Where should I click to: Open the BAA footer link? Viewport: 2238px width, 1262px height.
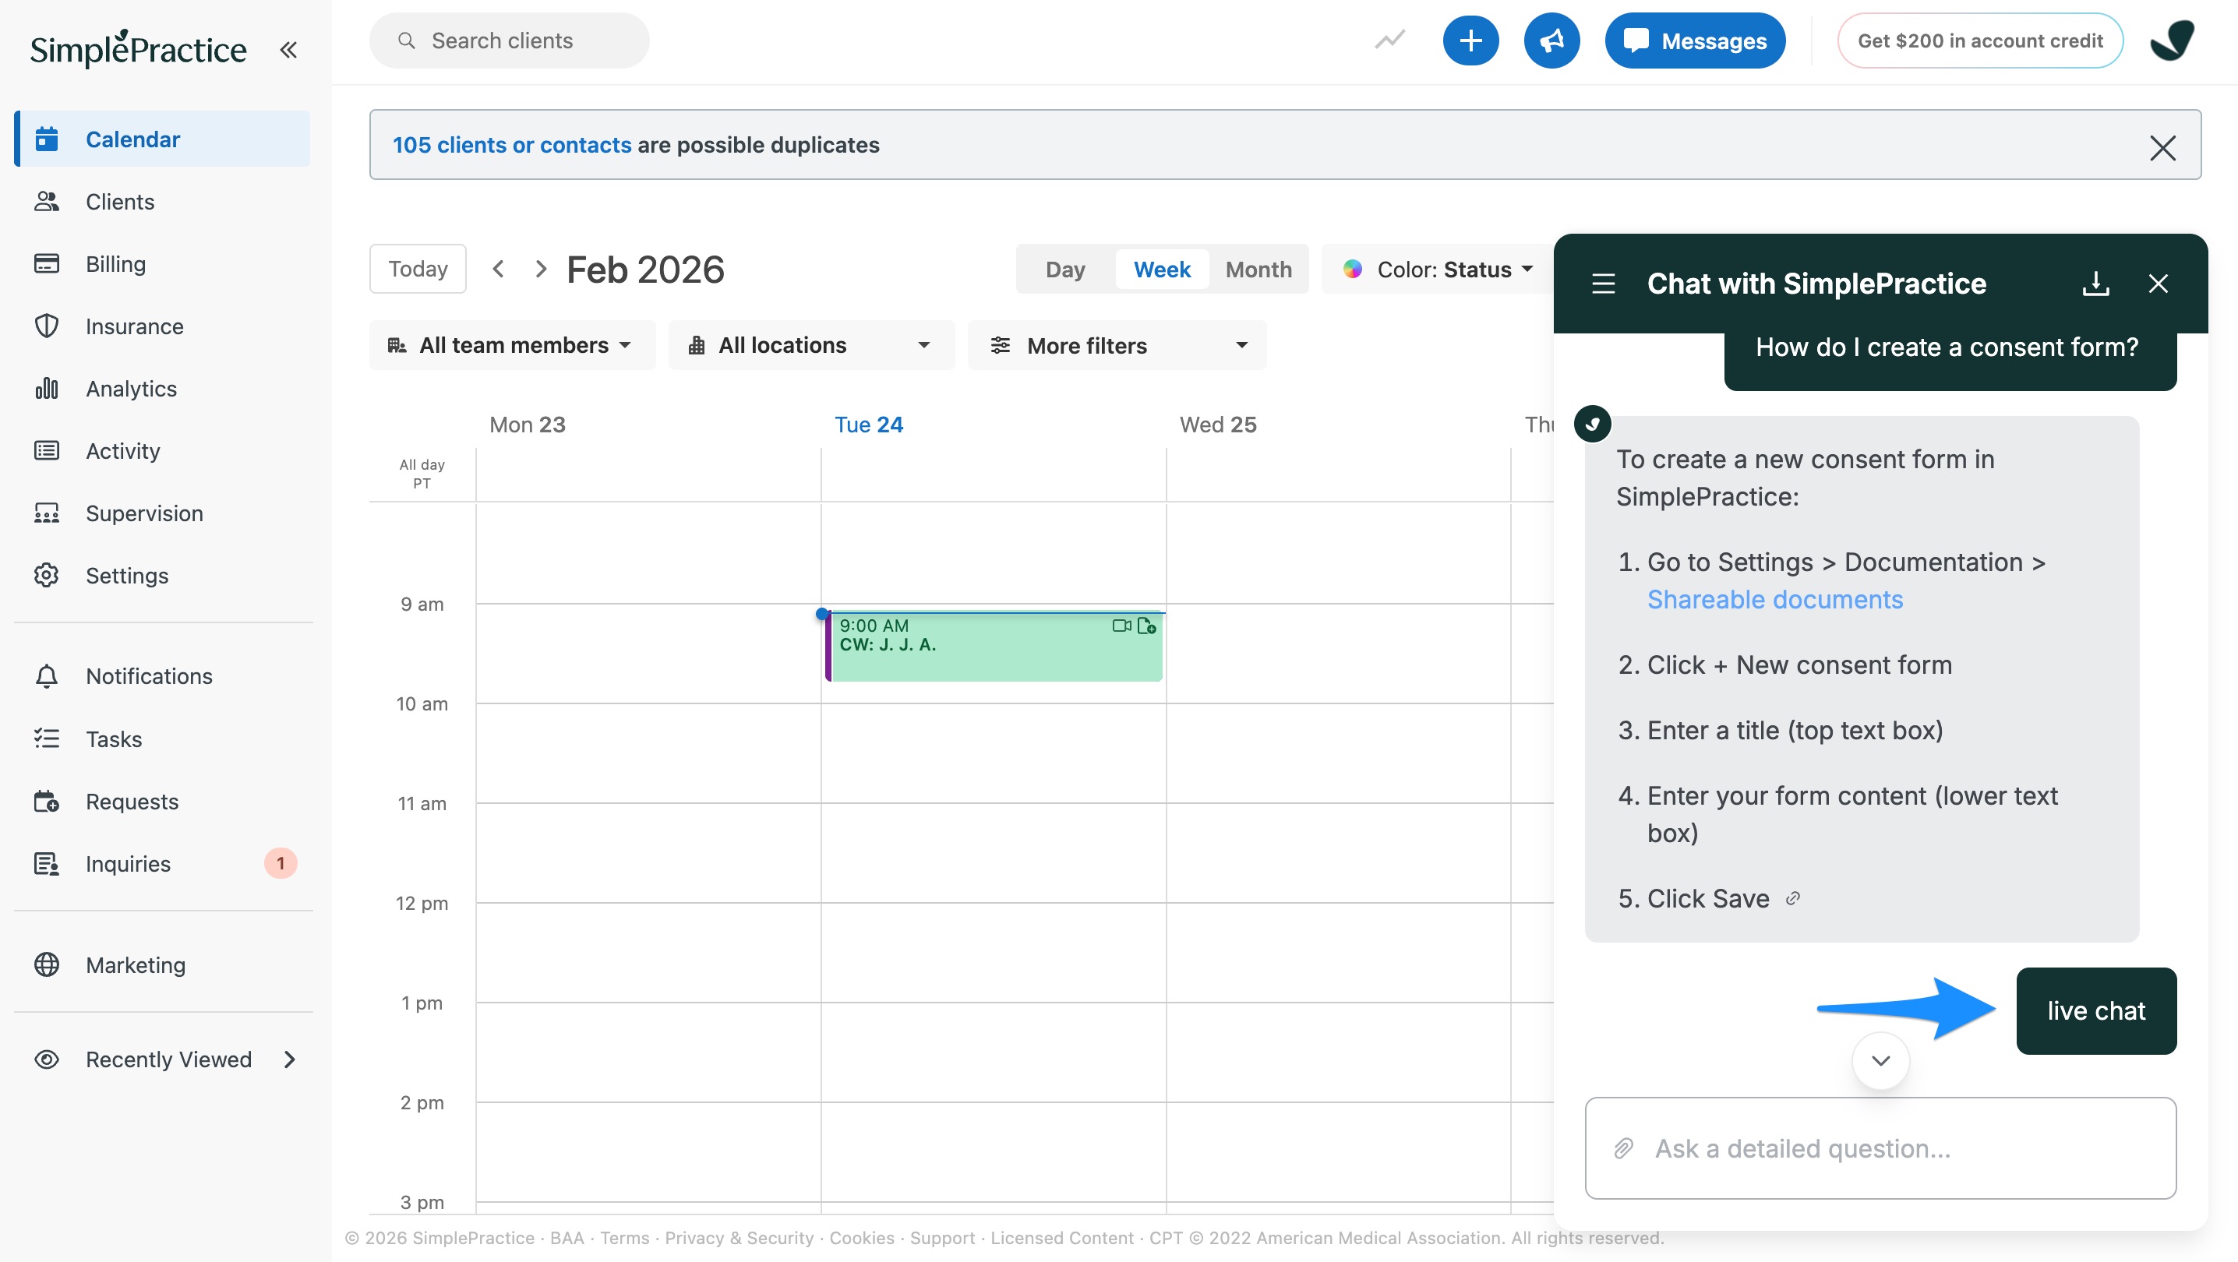[x=567, y=1238]
